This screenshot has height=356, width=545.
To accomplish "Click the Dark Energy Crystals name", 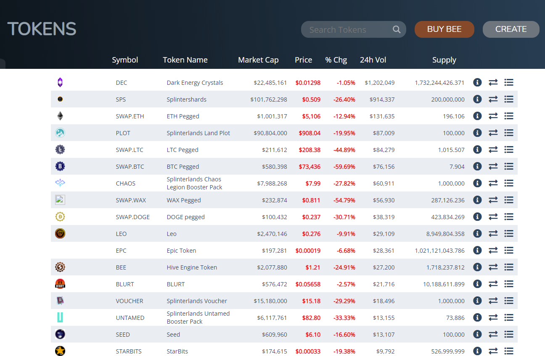I will point(195,83).
